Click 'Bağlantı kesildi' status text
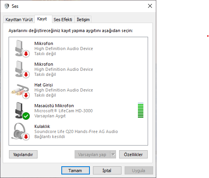This screenshot has height=178, width=209. point(50,137)
